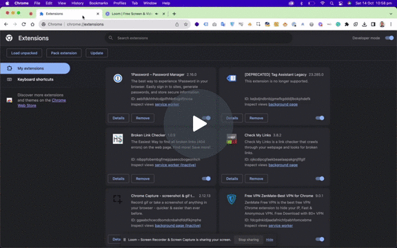
Task: Open the History menu
Action: [x=77, y=3]
